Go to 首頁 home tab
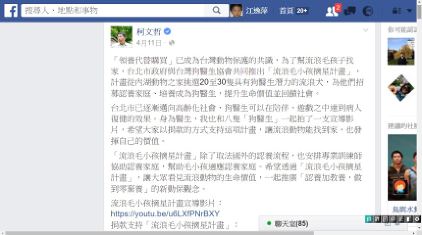The height and width of the screenshot is (235, 422). pos(286,10)
